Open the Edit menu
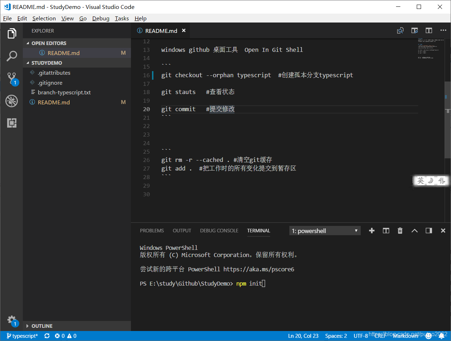The width and height of the screenshot is (451, 341). pos(22,18)
